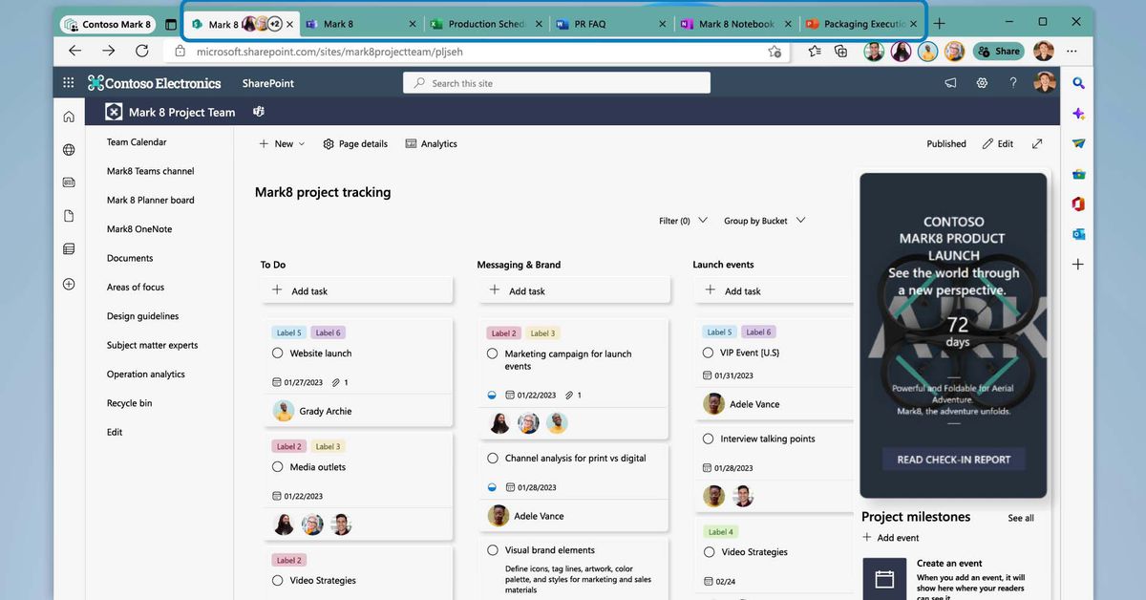Edit the page with the Edit button
This screenshot has width=1146, height=600.
pos(998,144)
